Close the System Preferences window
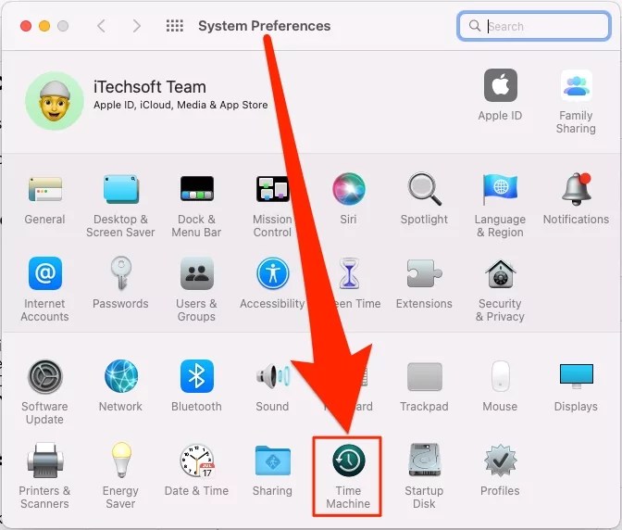622x530 pixels. (26, 26)
